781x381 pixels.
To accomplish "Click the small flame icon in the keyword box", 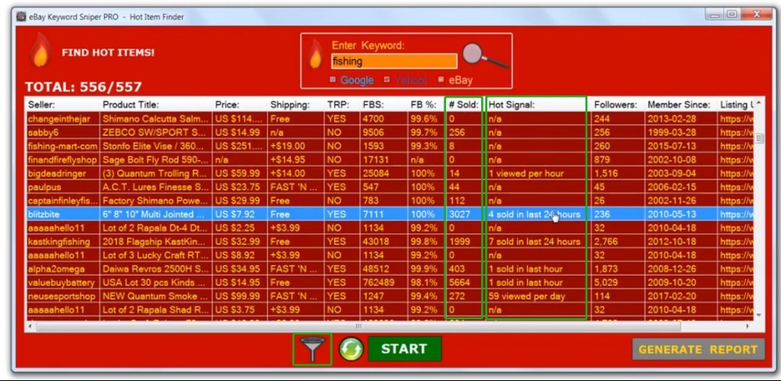I will click(316, 55).
